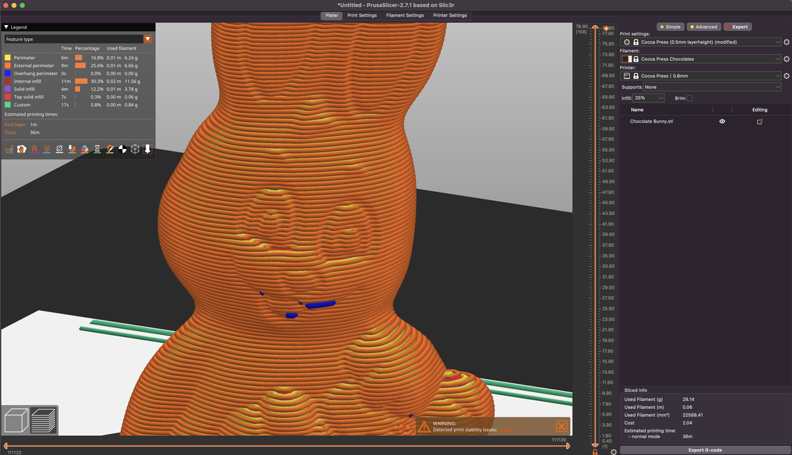Open Infill percentage dropdown
792x455 pixels.
(x=649, y=98)
